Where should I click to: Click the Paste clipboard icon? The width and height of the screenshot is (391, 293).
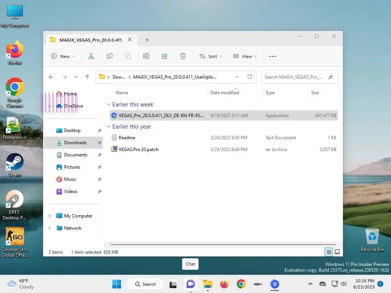pos(128,56)
